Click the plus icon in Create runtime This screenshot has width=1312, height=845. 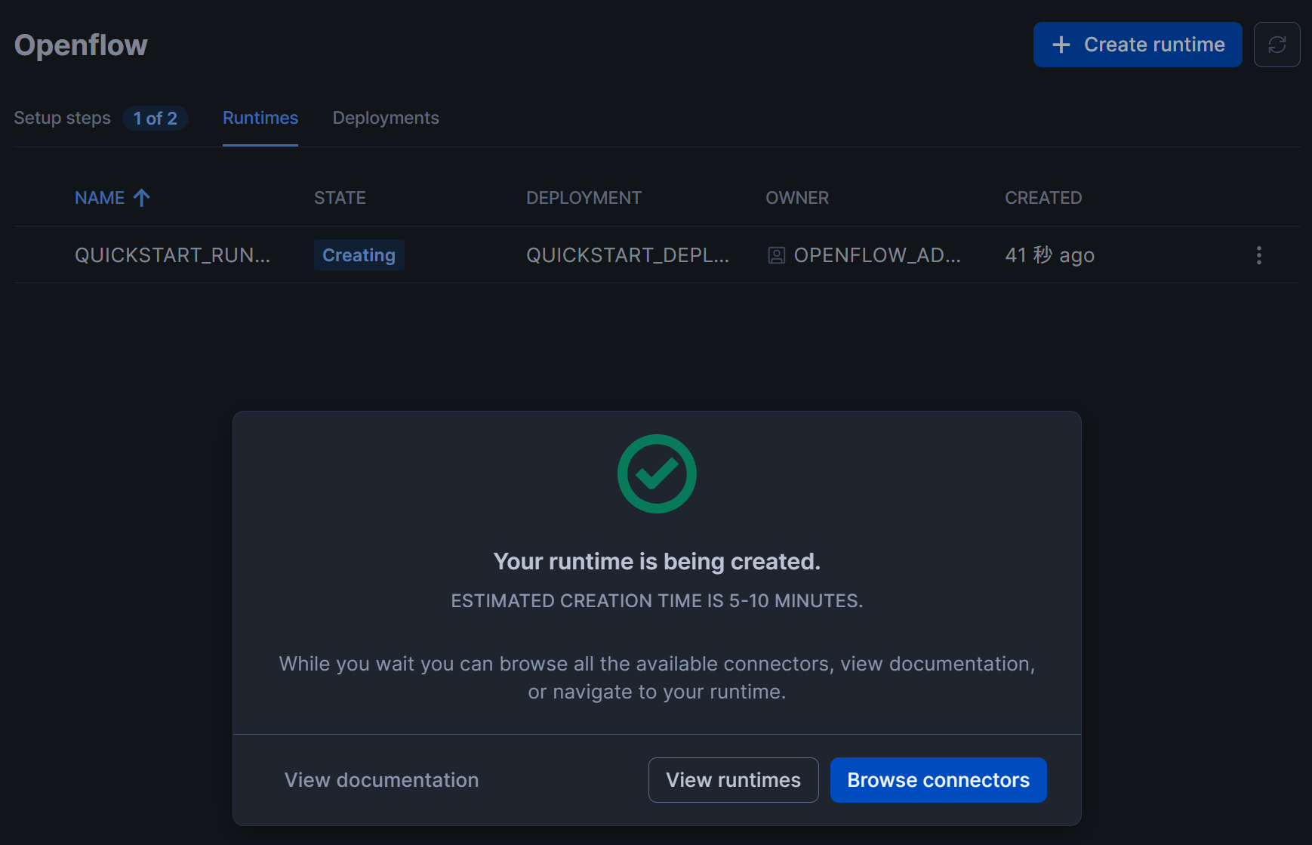[1061, 45]
